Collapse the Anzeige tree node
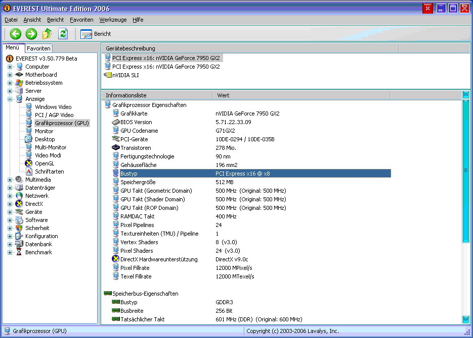This screenshot has height=338, width=473. (10, 99)
